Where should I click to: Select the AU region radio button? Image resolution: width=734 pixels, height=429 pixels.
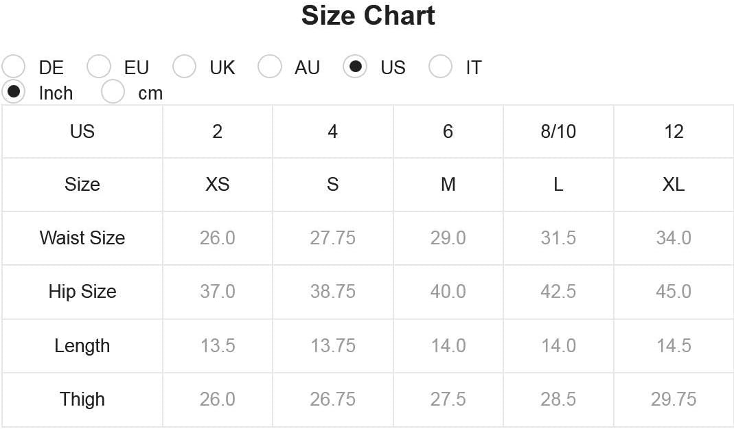pos(270,66)
